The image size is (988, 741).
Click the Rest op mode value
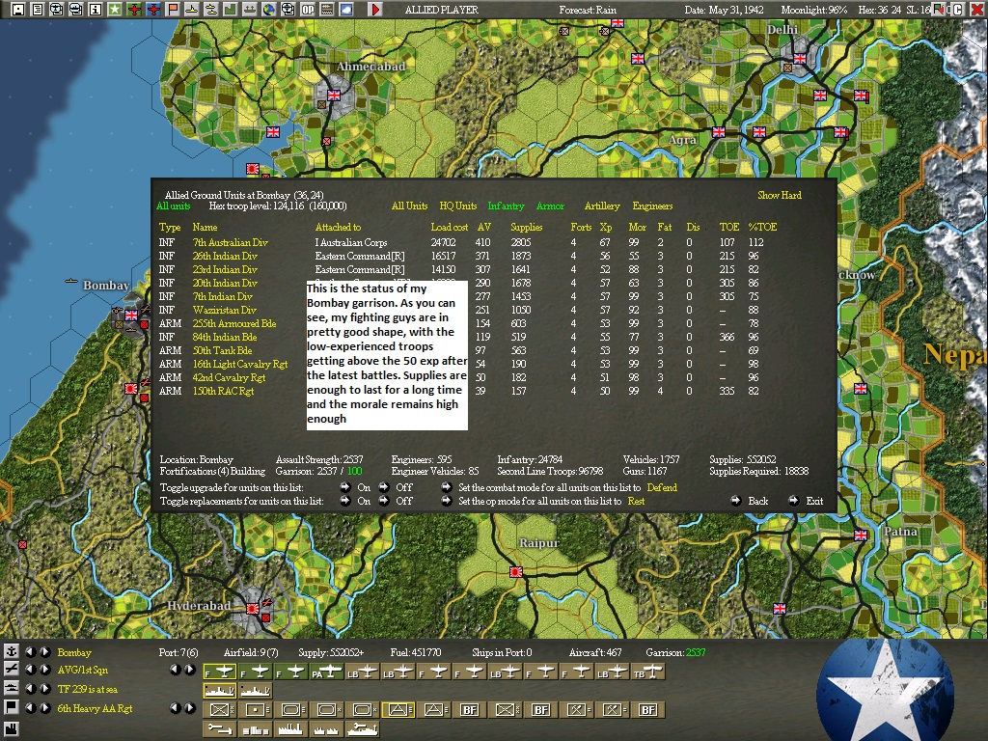(x=636, y=502)
